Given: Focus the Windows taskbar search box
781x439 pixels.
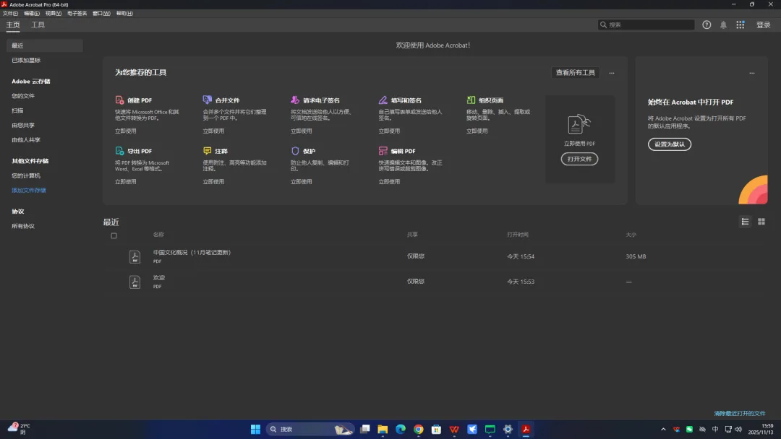Looking at the screenshot, I should pos(310,429).
